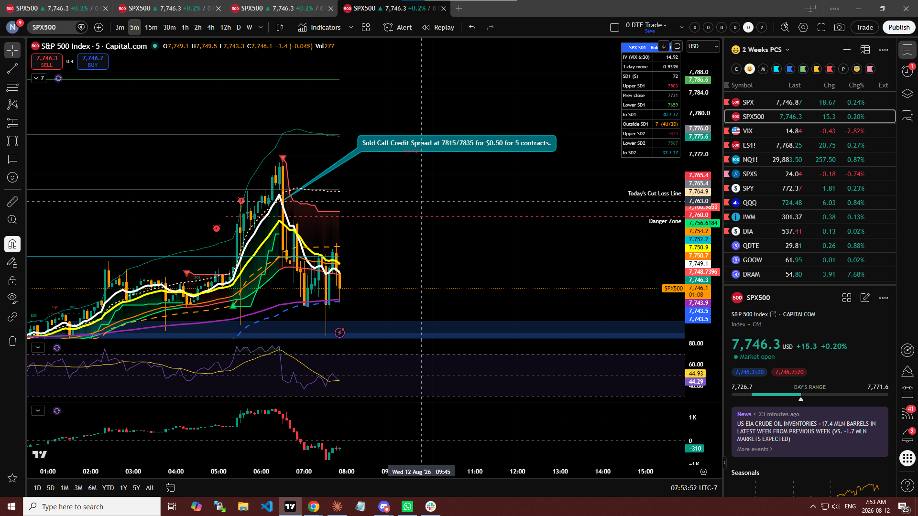Create an Alert from the toolbar
This screenshot has width=918, height=516.
point(398,28)
